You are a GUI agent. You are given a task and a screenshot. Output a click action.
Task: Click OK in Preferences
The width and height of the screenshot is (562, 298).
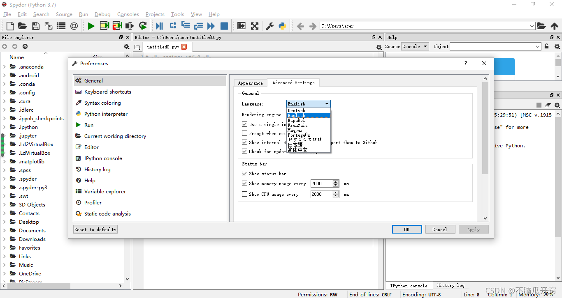(x=407, y=229)
